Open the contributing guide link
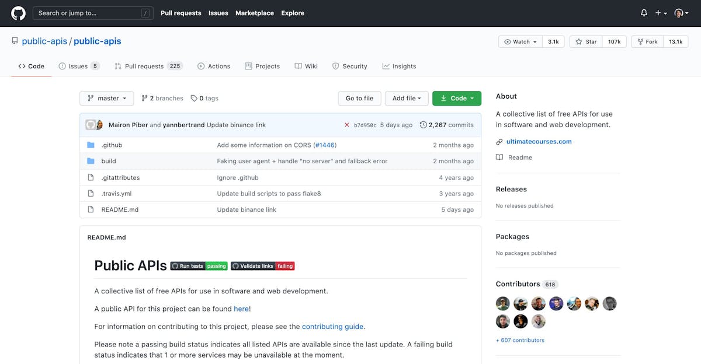Viewport: 701px width, 364px height. [x=333, y=326]
